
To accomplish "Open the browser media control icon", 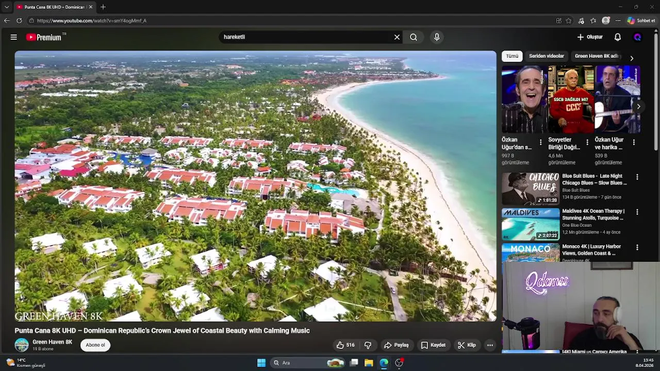I will 581,21.
